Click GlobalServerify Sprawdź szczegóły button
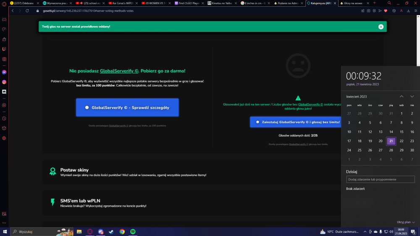 click(x=127, y=107)
